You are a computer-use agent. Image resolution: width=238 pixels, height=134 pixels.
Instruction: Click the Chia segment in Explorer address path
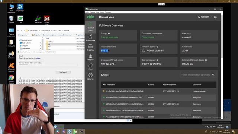pos(54,31)
